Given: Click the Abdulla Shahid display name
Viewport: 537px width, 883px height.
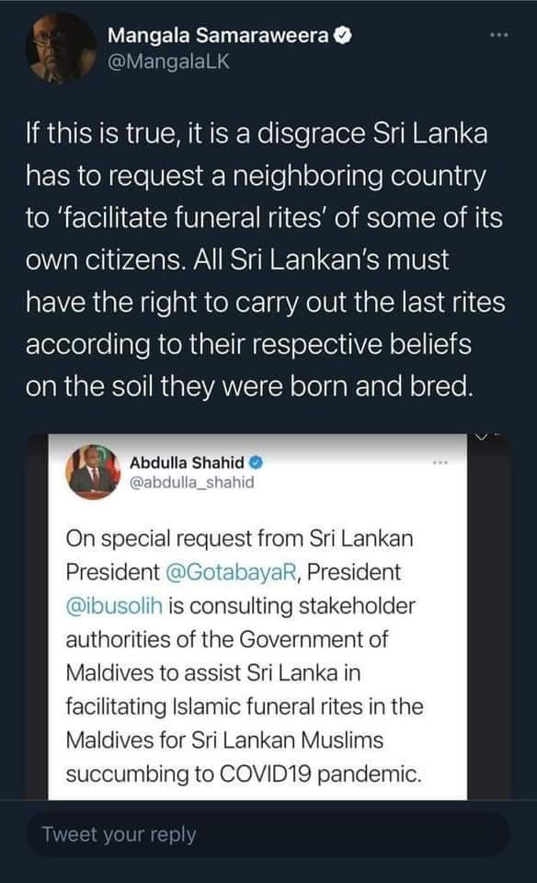Looking at the screenshot, I should (x=187, y=463).
